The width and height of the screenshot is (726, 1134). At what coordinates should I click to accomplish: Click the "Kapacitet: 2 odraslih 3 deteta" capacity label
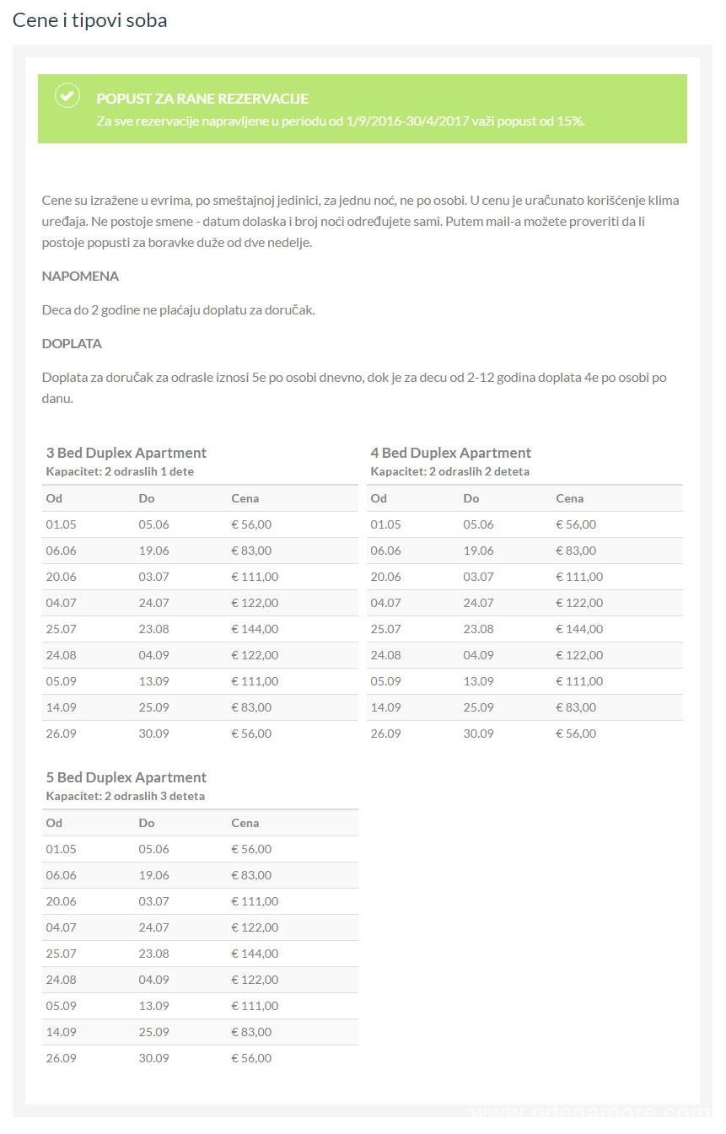click(x=125, y=796)
